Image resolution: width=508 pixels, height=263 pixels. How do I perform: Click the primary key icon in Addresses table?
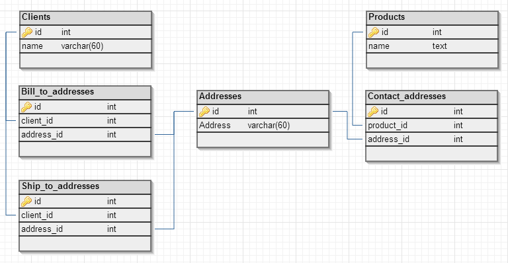(204, 111)
